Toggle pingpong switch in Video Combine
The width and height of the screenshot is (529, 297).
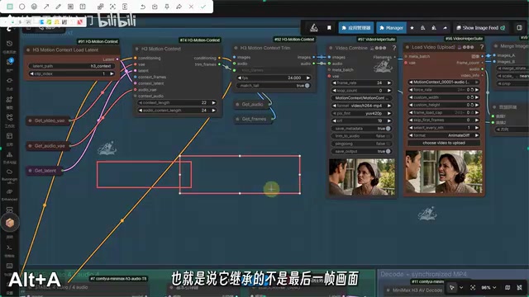[x=388, y=144]
